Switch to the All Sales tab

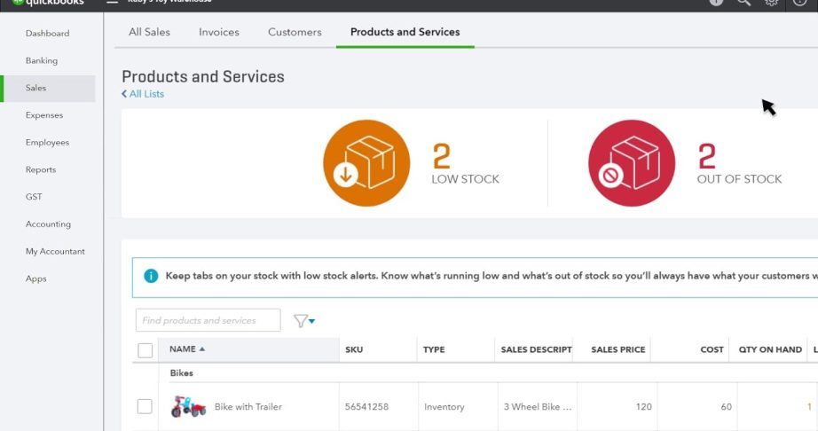(x=149, y=32)
